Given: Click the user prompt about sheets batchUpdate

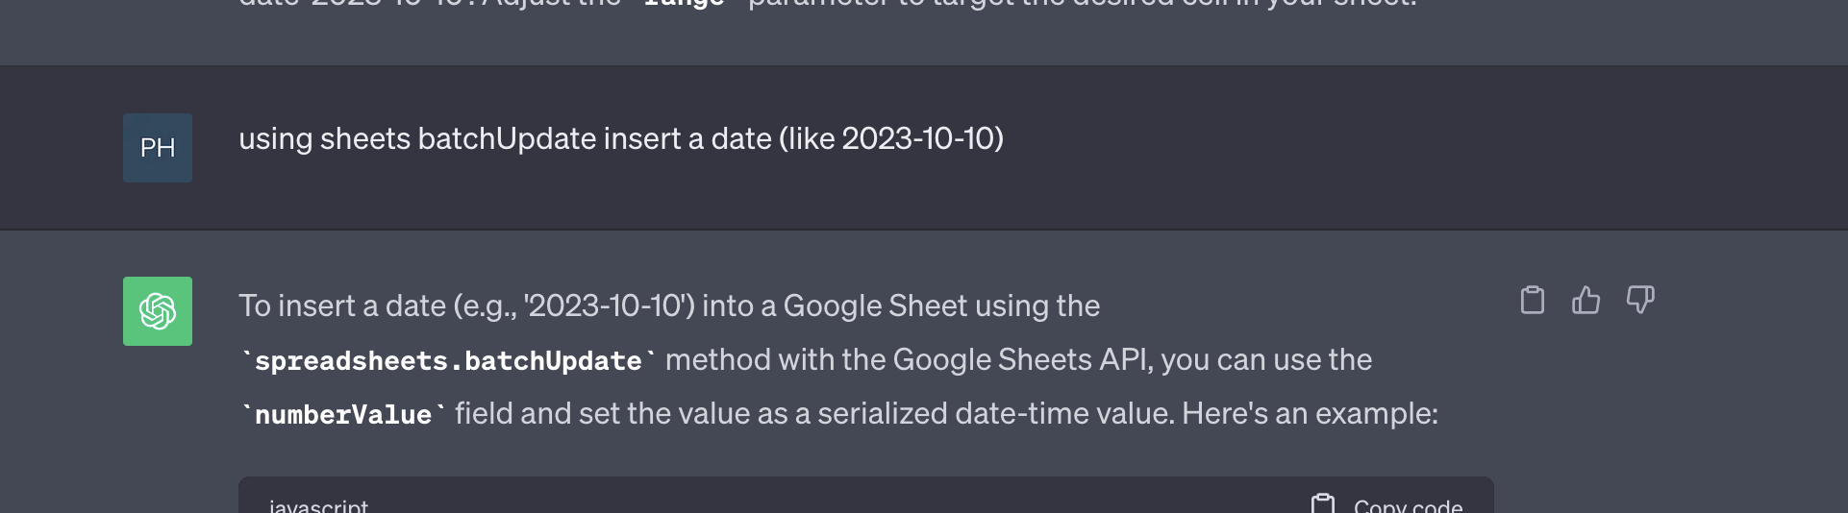Looking at the screenshot, I should click(620, 139).
